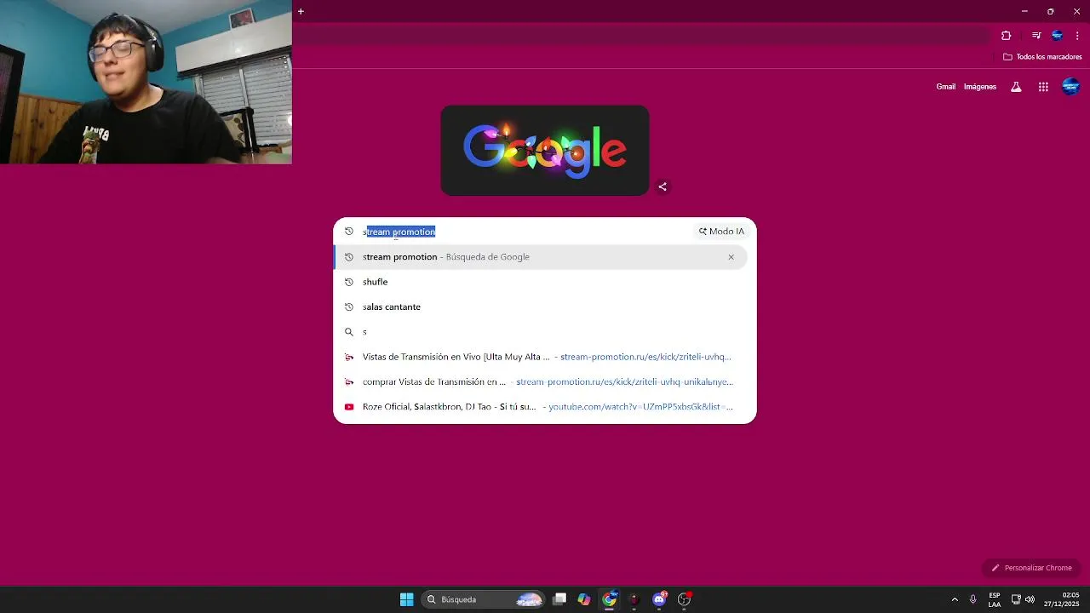The width and height of the screenshot is (1090, 613).
Task: Click the taskbar Búsqueda box
Action: click(483, 599)
